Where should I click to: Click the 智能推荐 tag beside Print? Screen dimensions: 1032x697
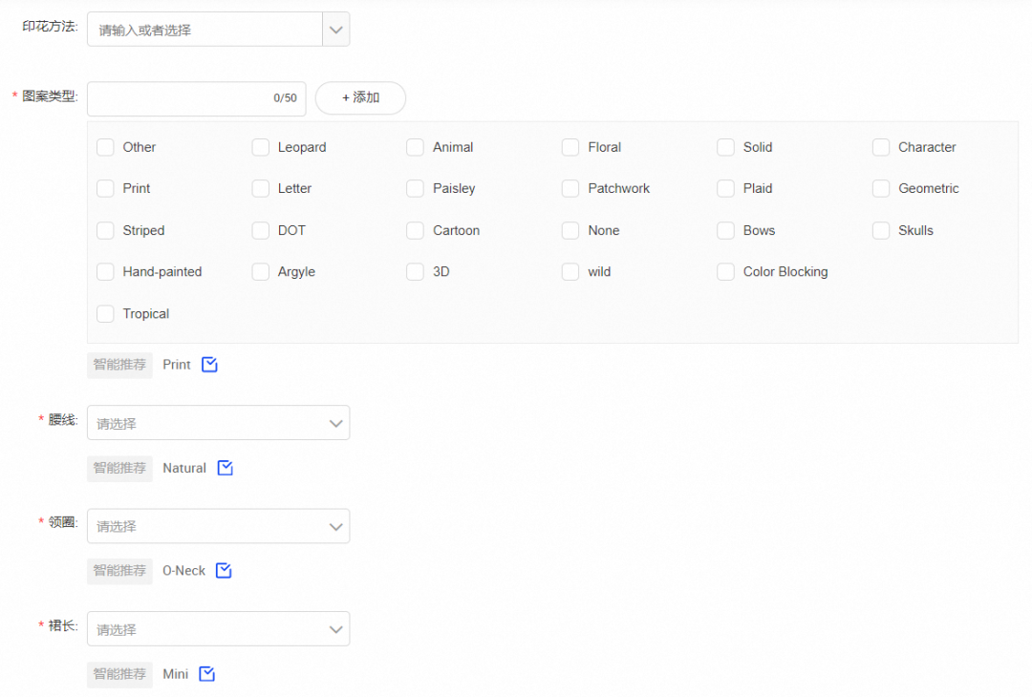[119, 365]
